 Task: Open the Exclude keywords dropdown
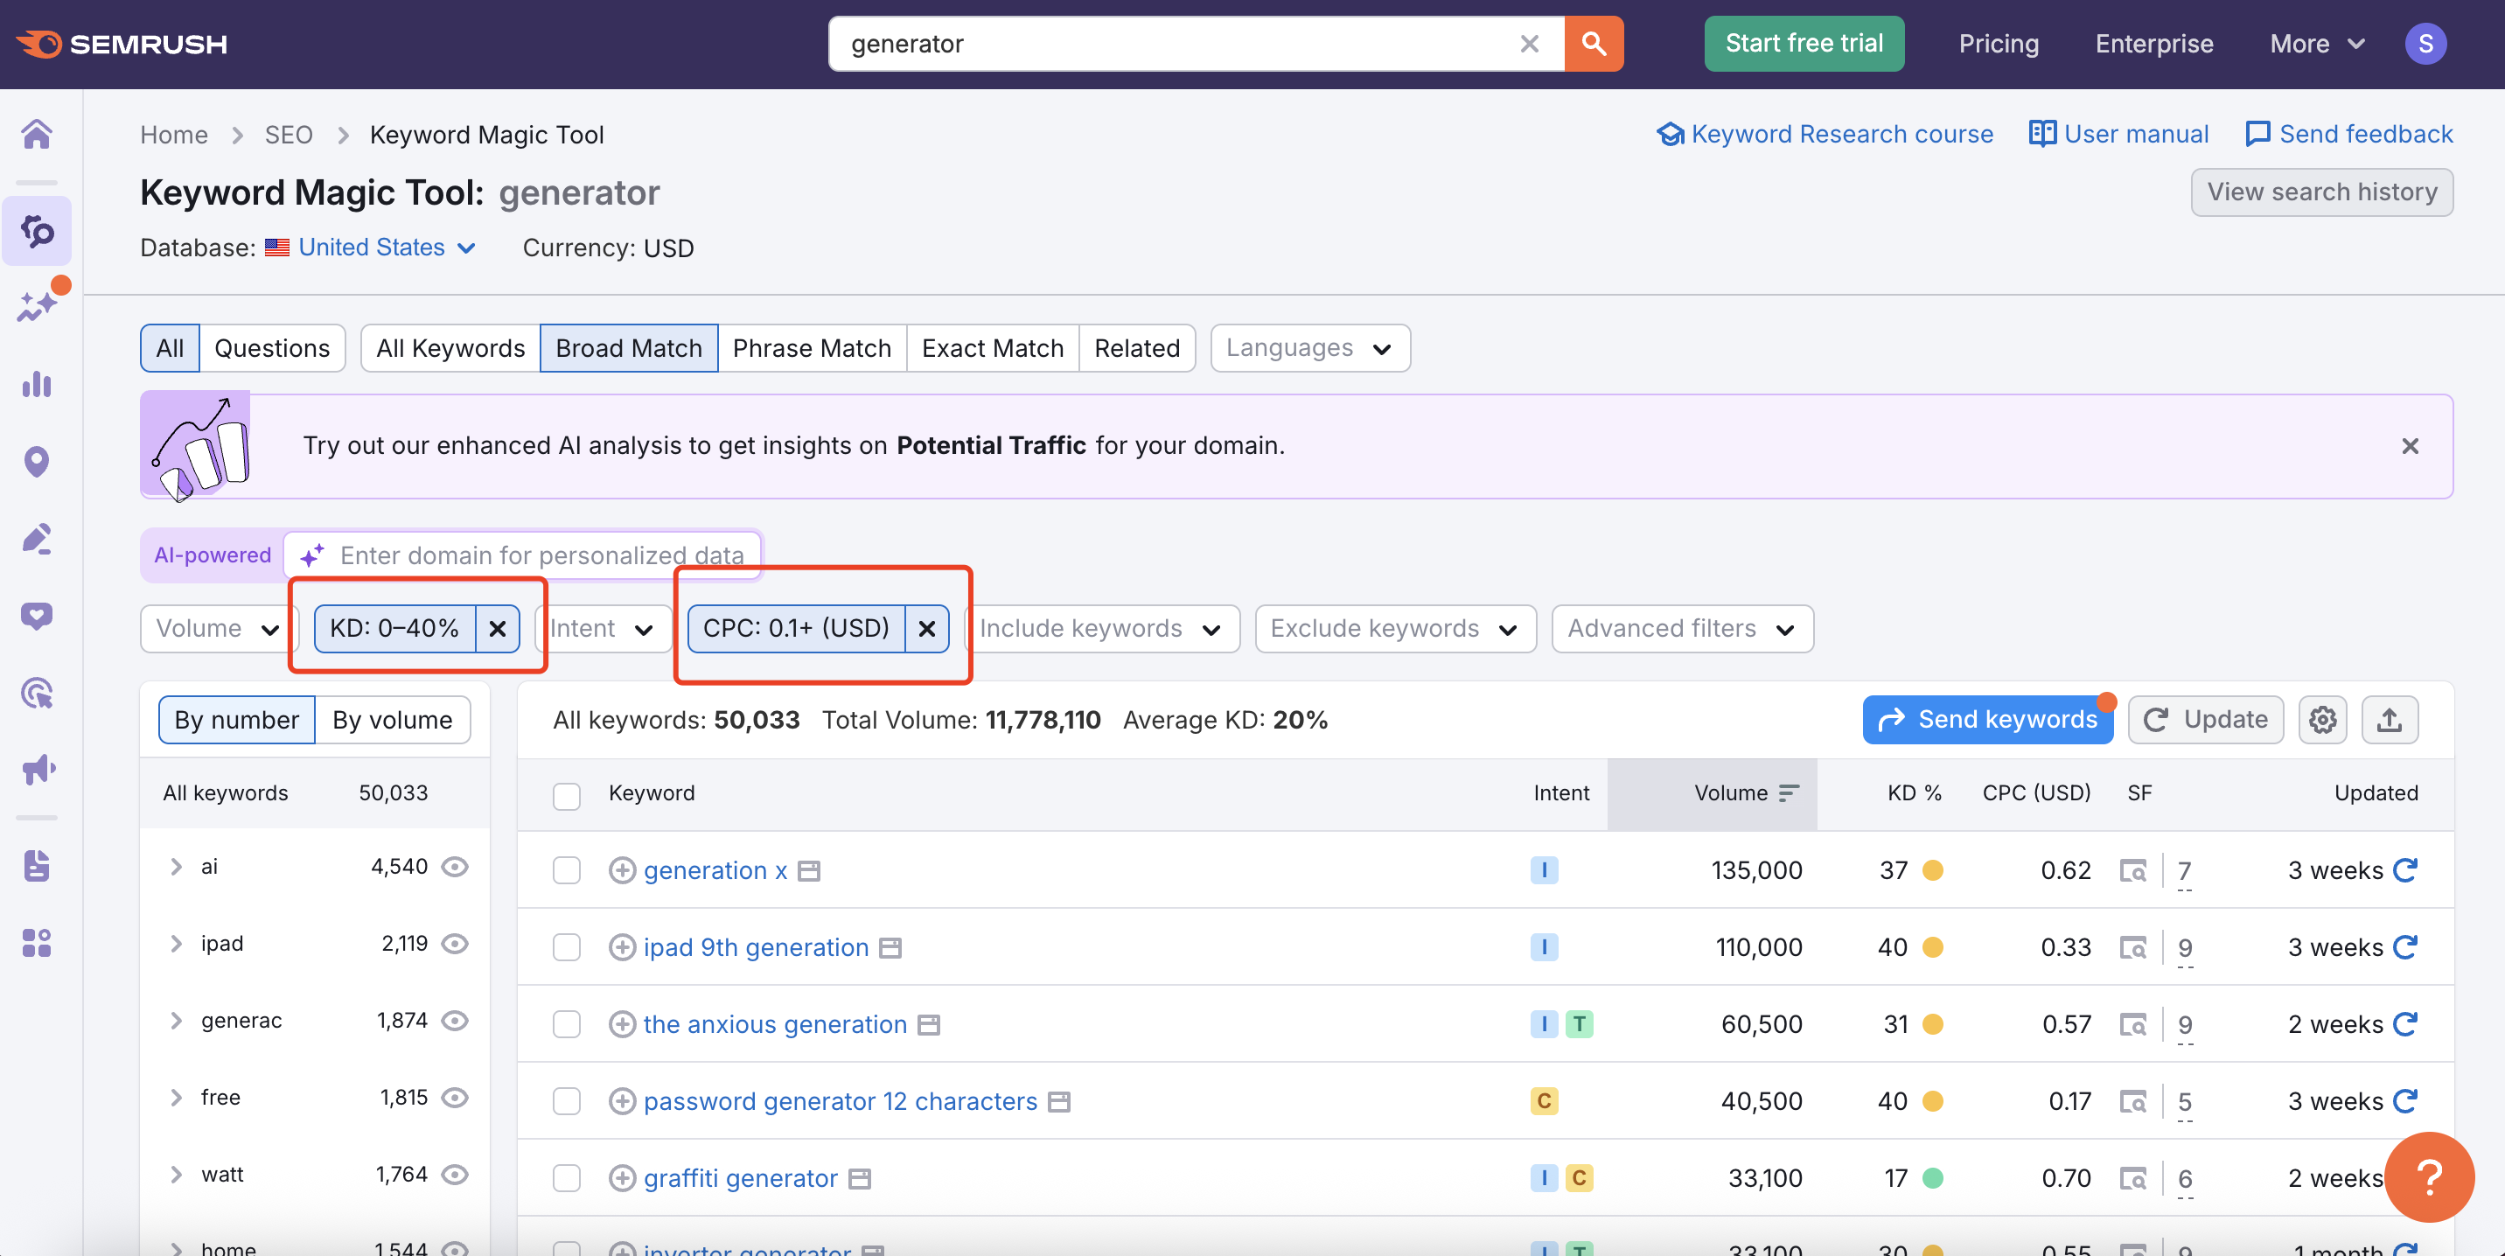point(1395,629)
